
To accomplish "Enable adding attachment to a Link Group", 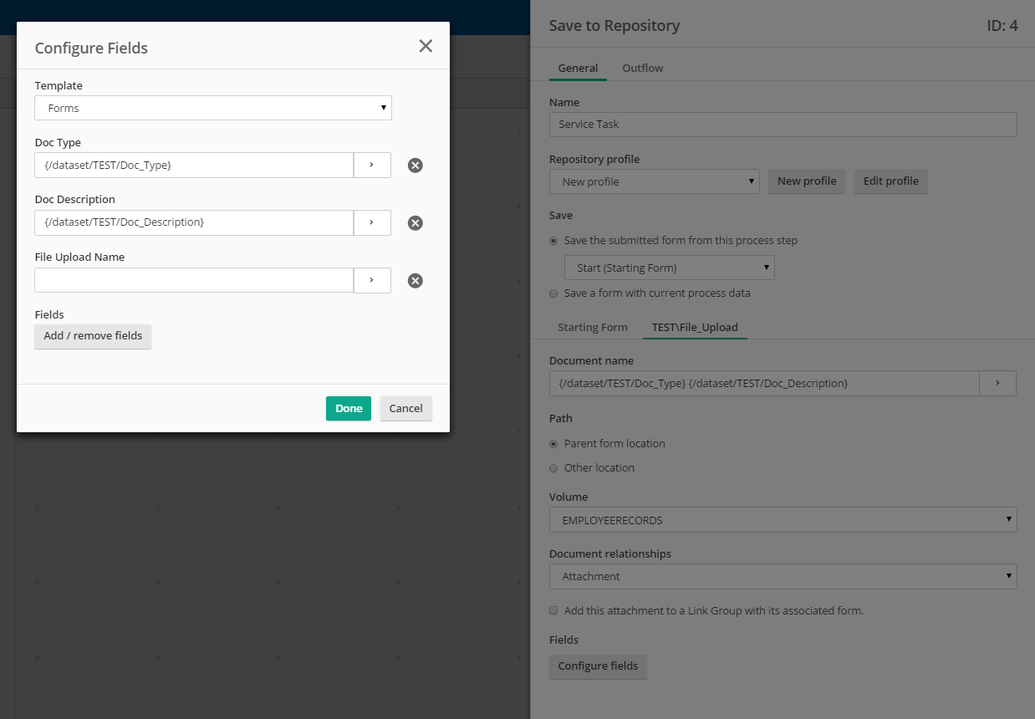I will pos(553,611).
